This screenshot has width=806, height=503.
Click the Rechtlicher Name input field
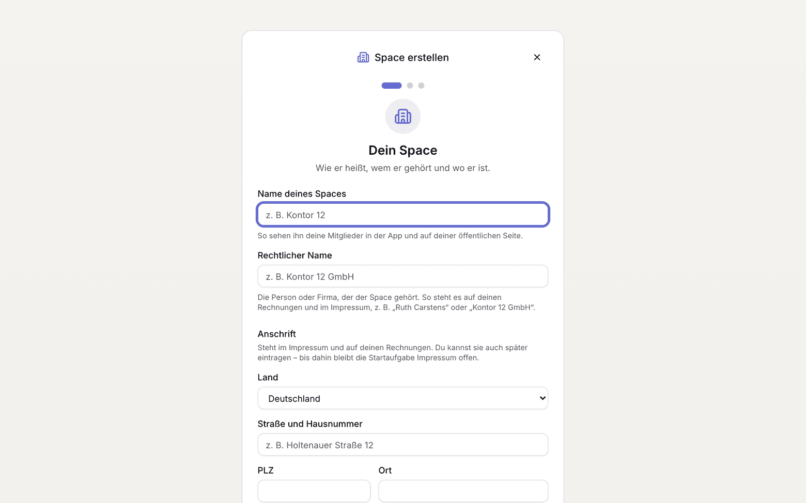point(403,276)
